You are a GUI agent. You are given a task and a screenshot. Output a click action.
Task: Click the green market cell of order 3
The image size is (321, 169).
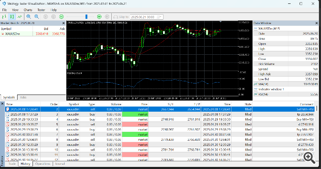tap(135, 114)
